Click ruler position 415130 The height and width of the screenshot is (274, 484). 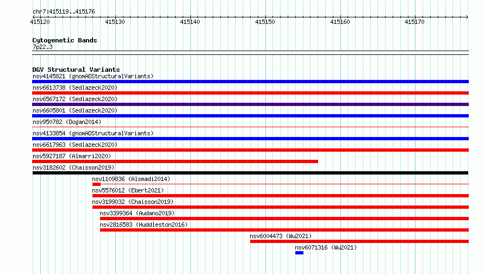(x=115, y=22)
